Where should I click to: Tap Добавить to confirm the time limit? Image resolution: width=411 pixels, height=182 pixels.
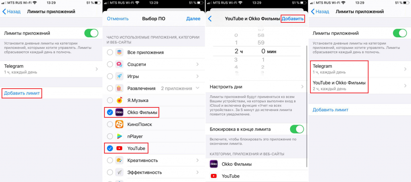[293, 18]
